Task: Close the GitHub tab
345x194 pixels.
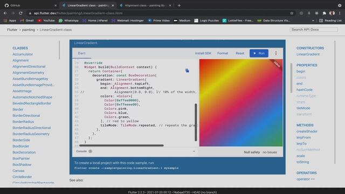Action: [x=56, y=5]
